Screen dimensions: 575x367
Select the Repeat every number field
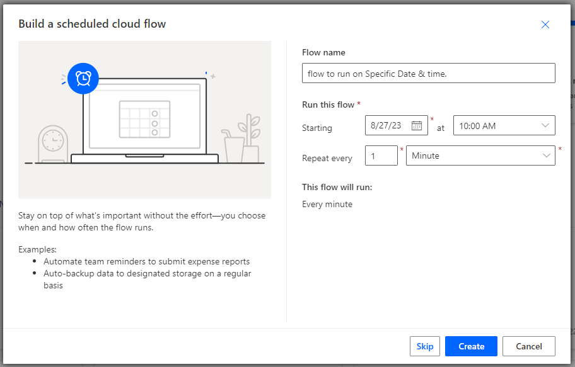[x=381, y=155]
